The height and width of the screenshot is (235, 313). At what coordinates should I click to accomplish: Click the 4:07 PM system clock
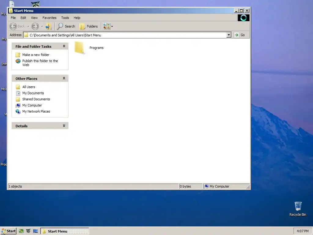click(302, 231)
